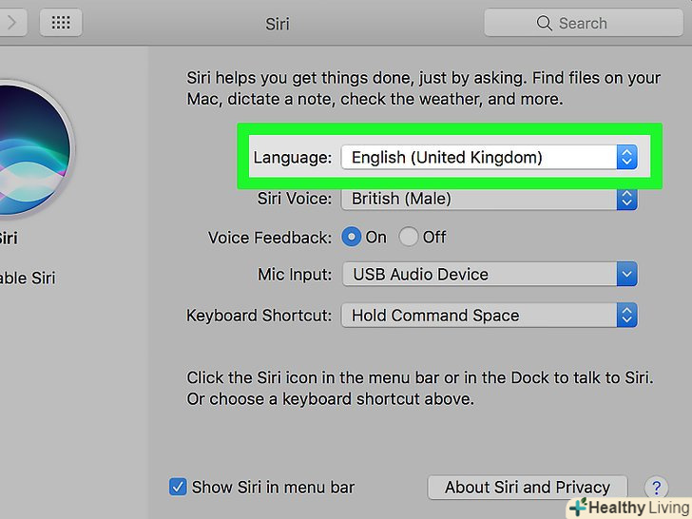Click the help question mark button
This screenshot has width=692, height=519.
coord(656,488)
